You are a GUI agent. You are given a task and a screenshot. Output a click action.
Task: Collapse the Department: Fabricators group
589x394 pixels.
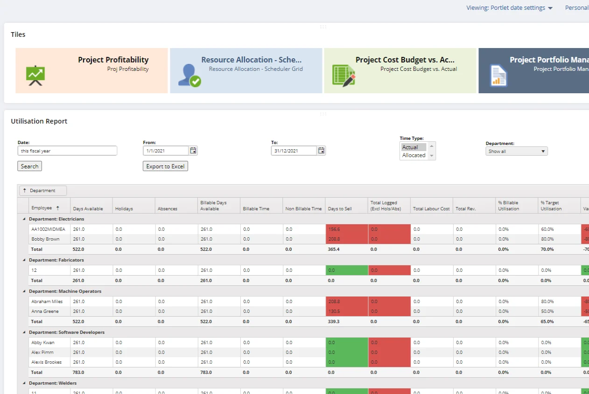click(24, 260)
